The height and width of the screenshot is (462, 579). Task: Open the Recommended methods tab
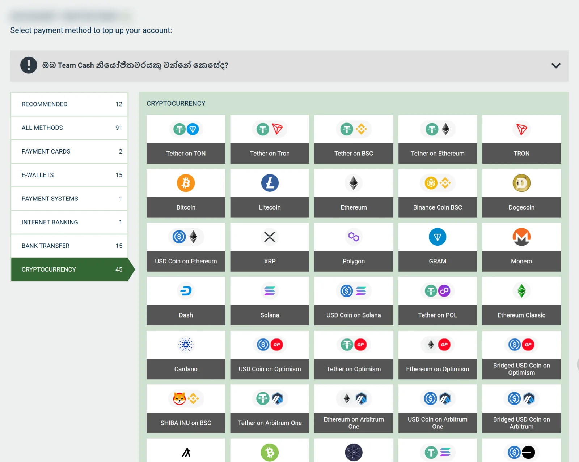[x=69, y=104]
